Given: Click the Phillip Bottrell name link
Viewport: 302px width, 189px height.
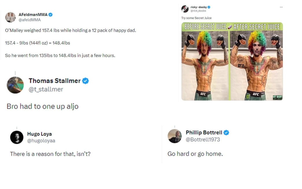Looking at the screenshot, I should 204,133.
